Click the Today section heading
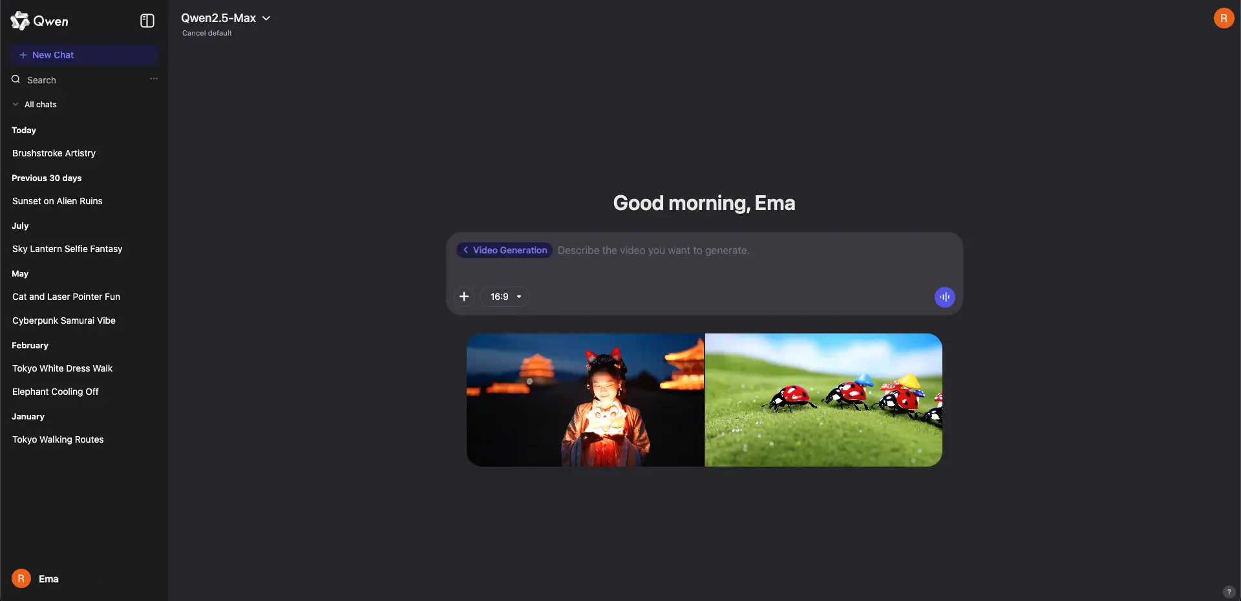1241x601 pixels. click(24, 131)
